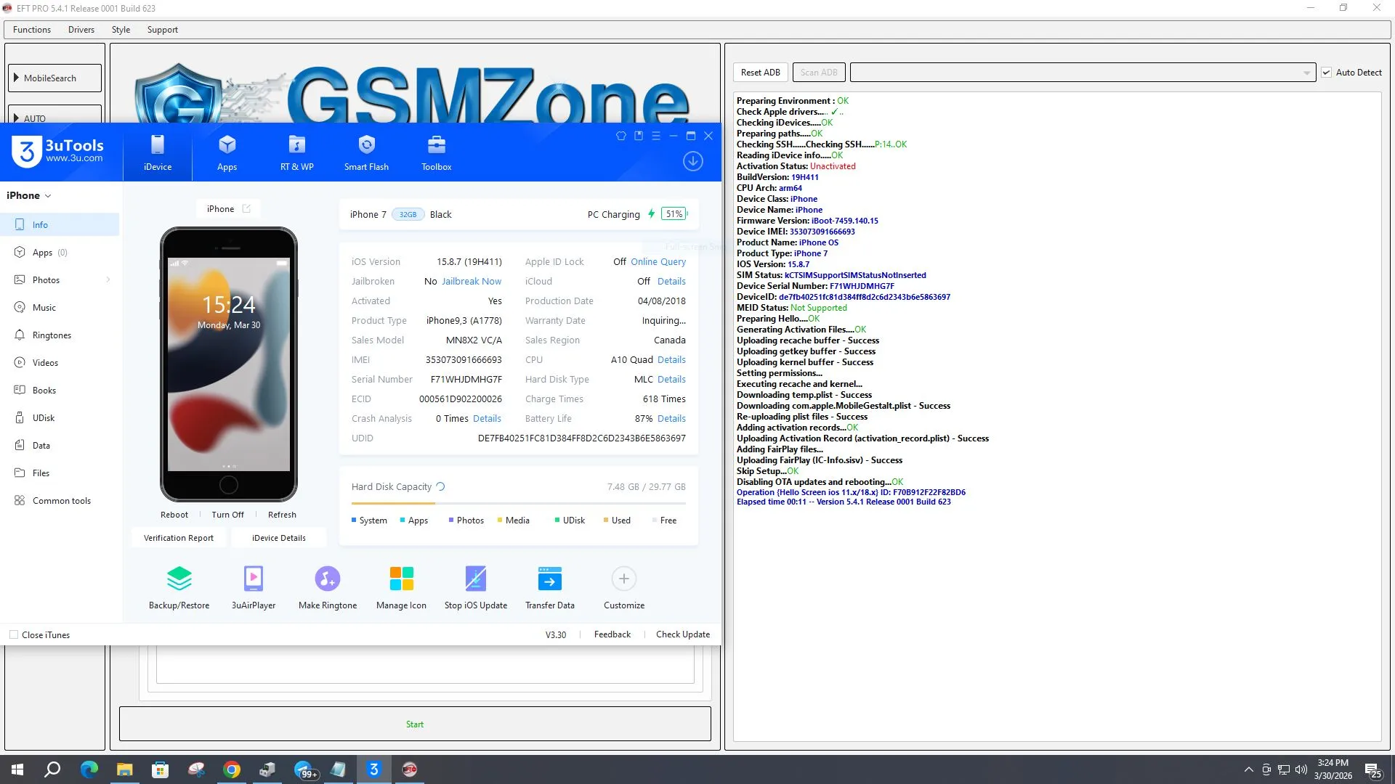The image size is (1395, 784).
Task: Open the Toolbox tab icon
Action: 436,145
